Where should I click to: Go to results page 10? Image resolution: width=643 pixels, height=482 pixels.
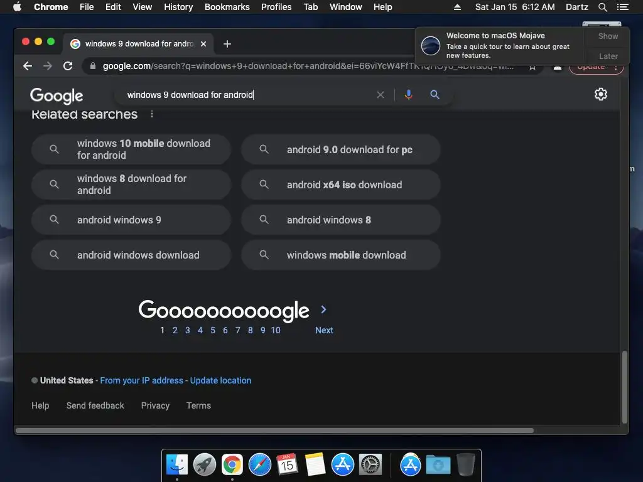coord(276,330)
